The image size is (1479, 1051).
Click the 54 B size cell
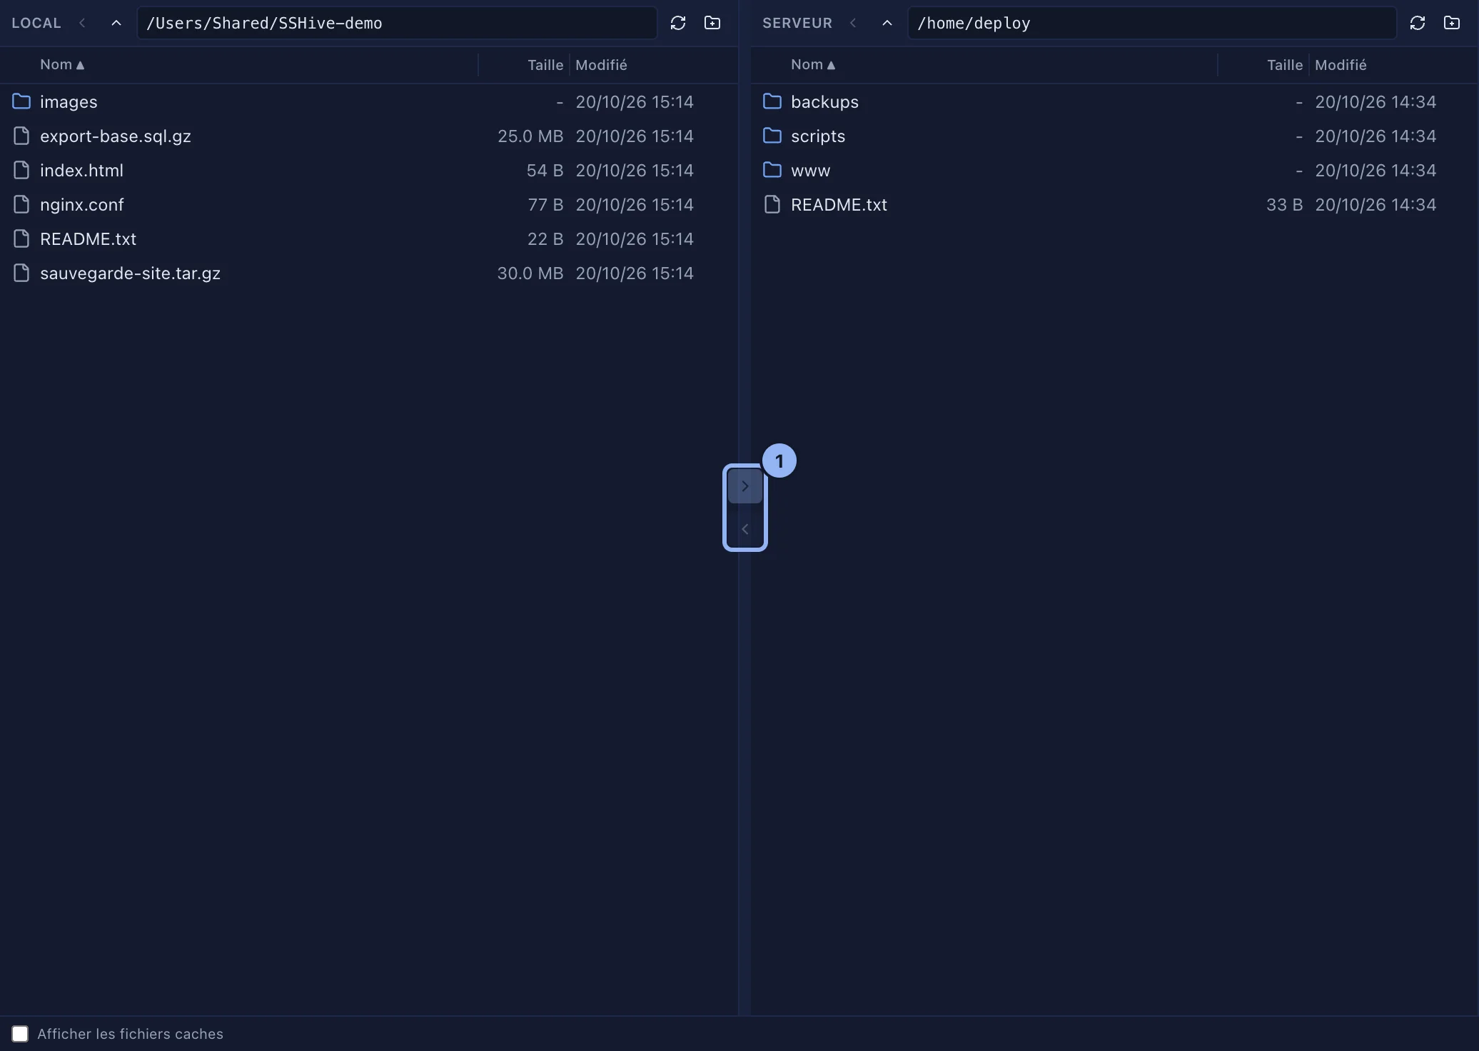(545, 171)
